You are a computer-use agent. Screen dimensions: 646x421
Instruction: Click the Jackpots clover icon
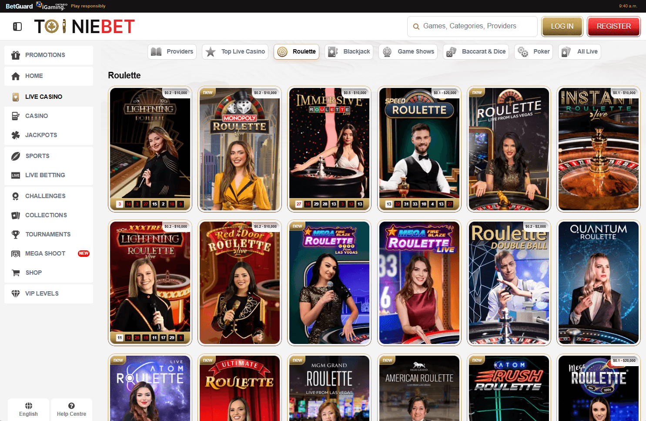coord(16,135)
